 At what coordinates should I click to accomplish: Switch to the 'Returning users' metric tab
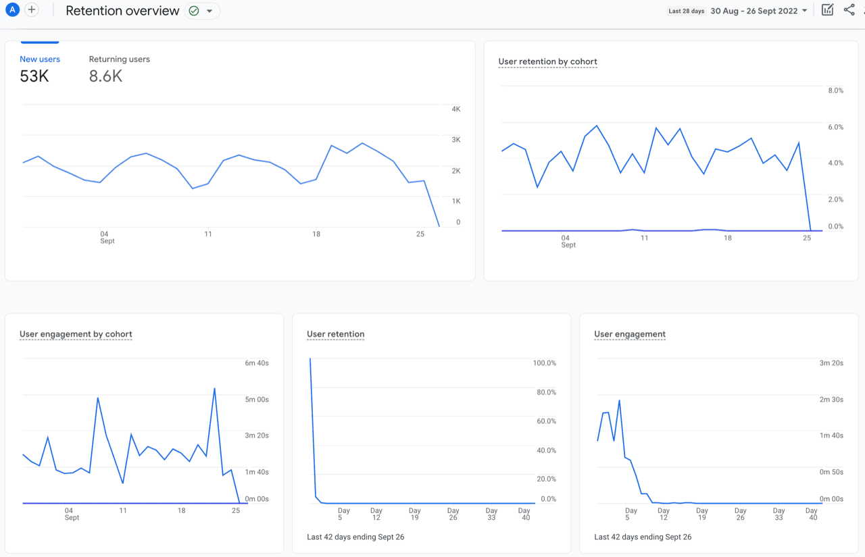pyautogui.click(x=120, y=59)
